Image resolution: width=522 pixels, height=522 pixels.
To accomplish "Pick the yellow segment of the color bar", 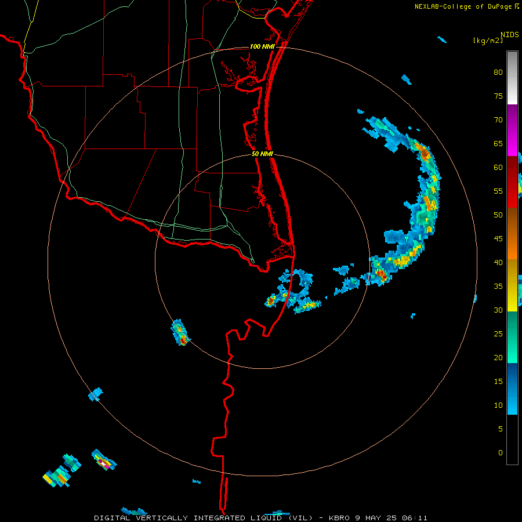I will (x=512, y=285).
